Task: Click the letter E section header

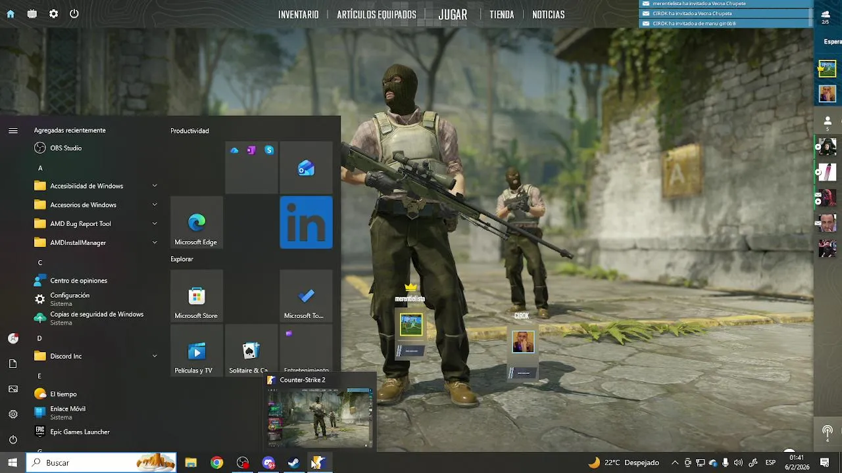Action: pos(39,376)
